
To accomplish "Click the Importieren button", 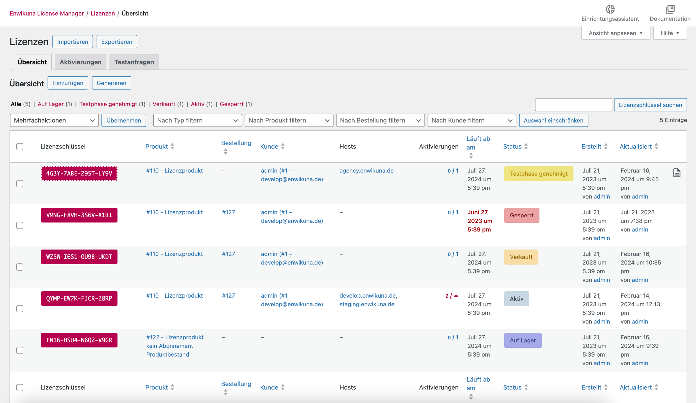I will (x=73, y=42).
